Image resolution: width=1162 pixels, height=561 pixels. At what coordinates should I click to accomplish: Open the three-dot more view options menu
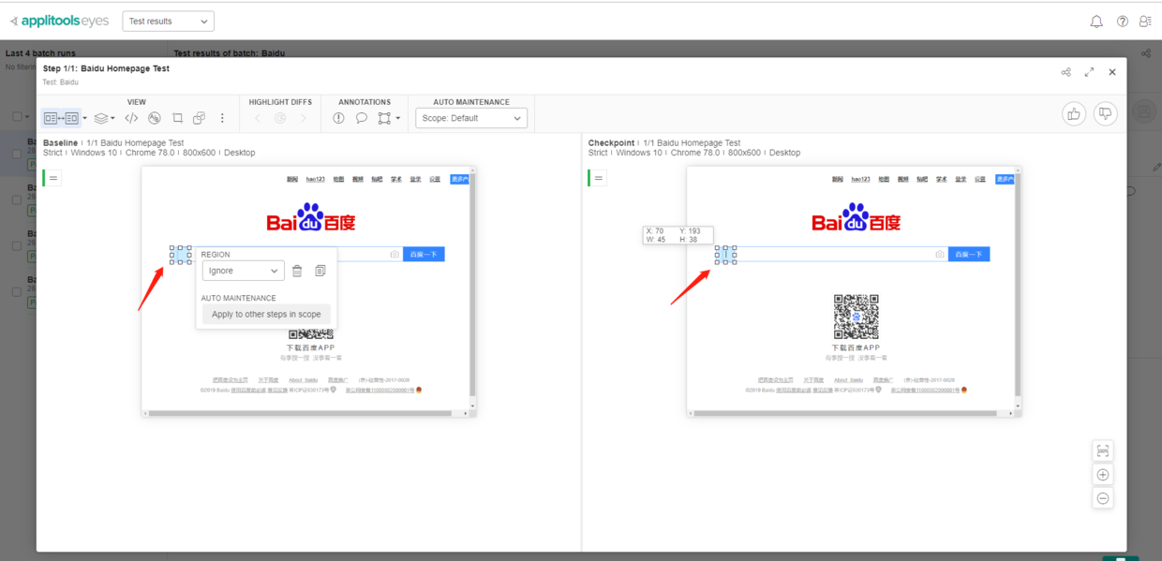tap(222, 118)
